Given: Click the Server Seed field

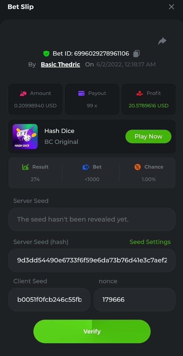Looking at the screenshot, I should tap(92, 220).
